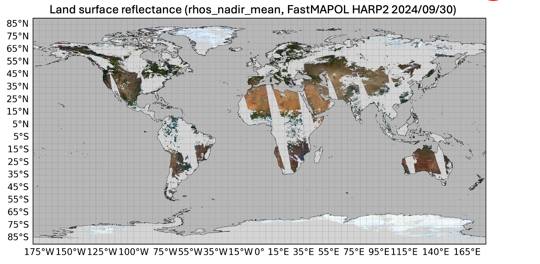Click the 55°E longitude label
This screenshot has width=540, height=264.
[x=329, y=252]
